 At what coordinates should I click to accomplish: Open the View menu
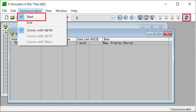click(48, 11)
